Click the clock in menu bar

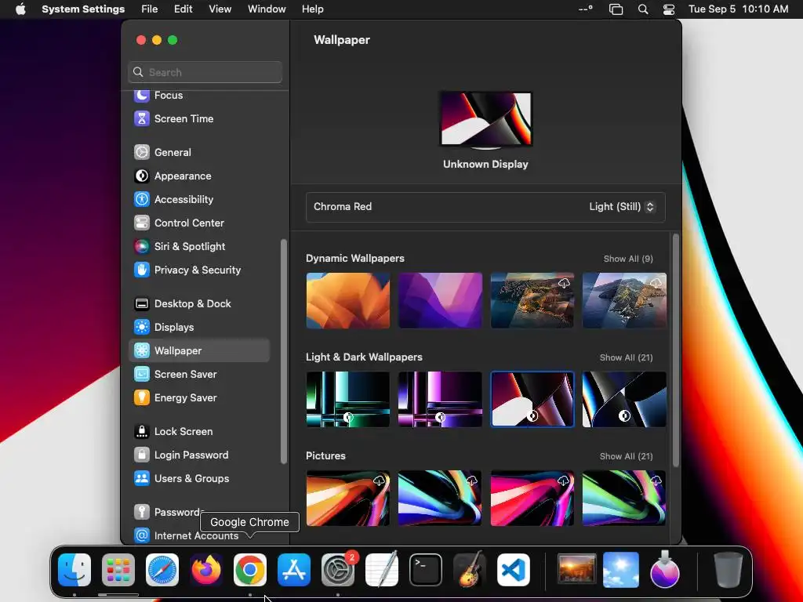pos(738,9)
